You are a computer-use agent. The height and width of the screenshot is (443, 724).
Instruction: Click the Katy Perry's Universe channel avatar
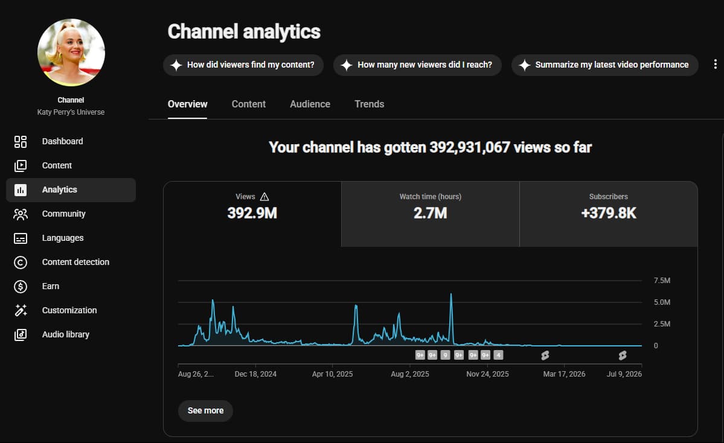pos(71,53)
